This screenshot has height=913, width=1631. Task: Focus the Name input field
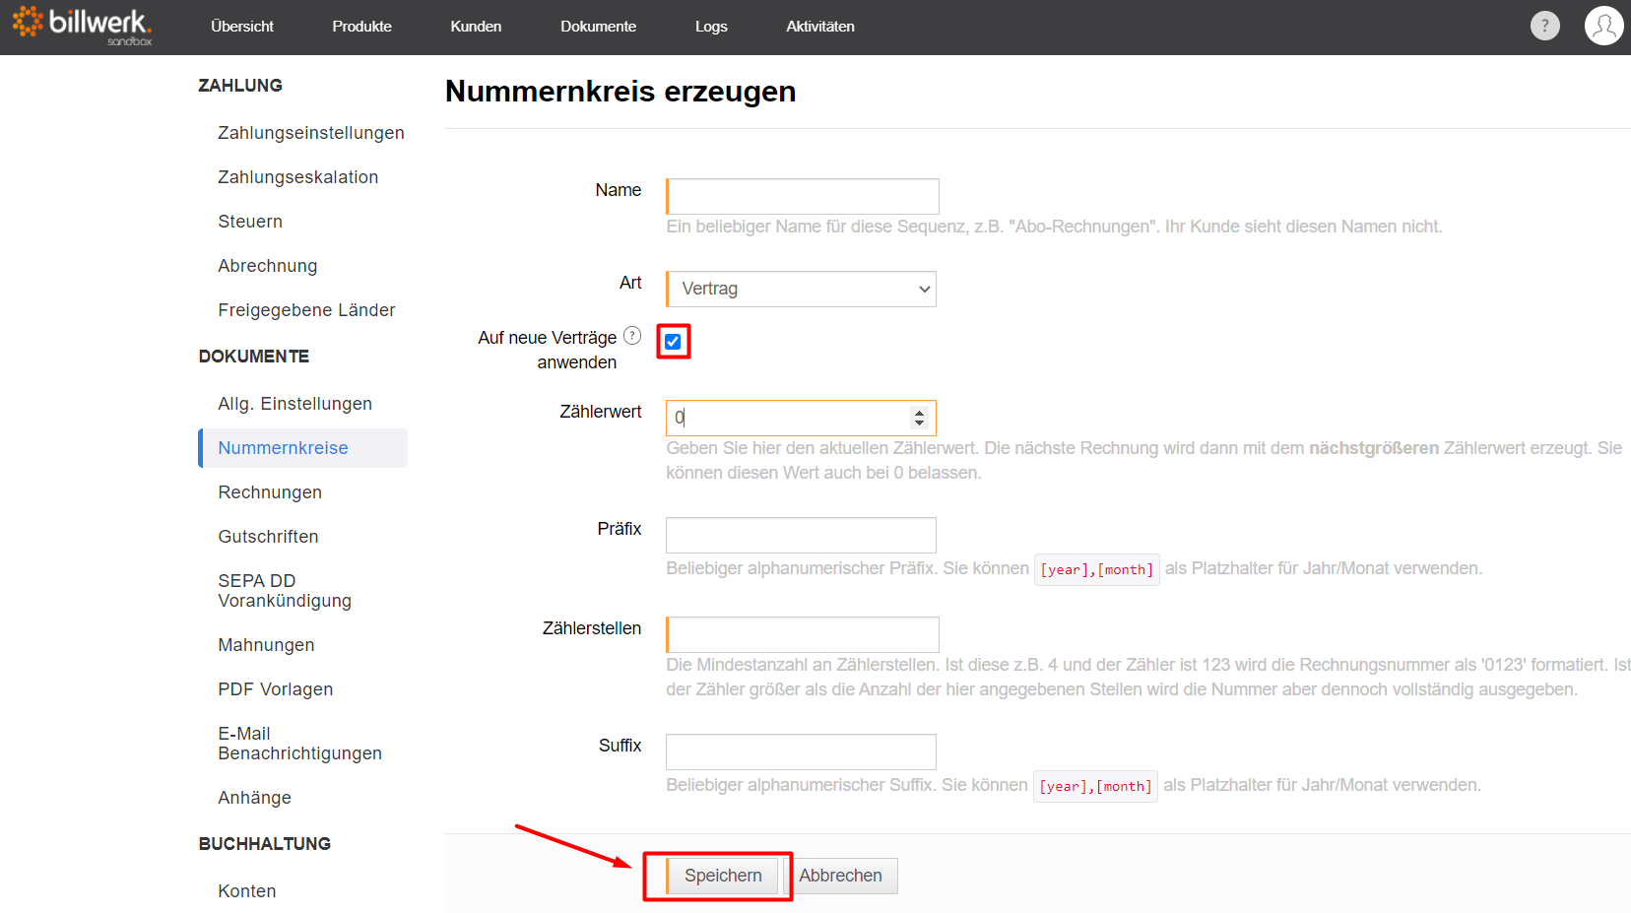[x=802, y=196]
